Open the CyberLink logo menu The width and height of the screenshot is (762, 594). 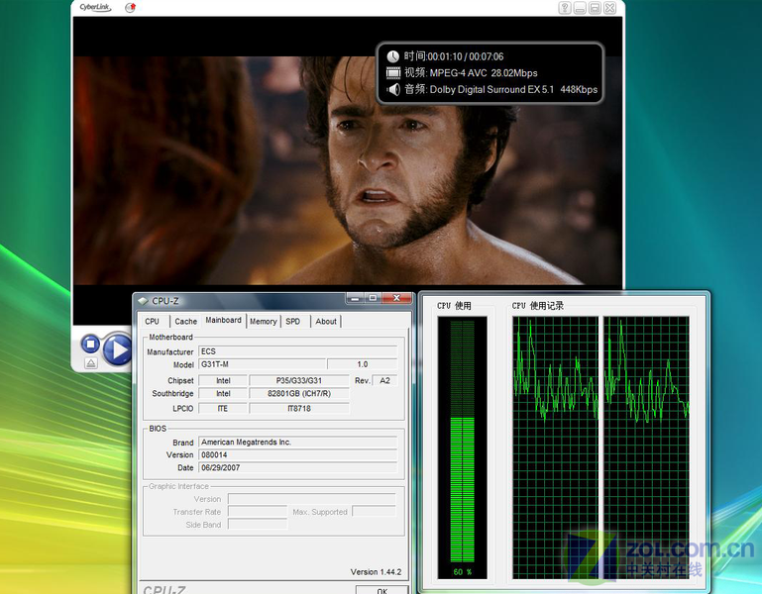click(x=95, y=7)
